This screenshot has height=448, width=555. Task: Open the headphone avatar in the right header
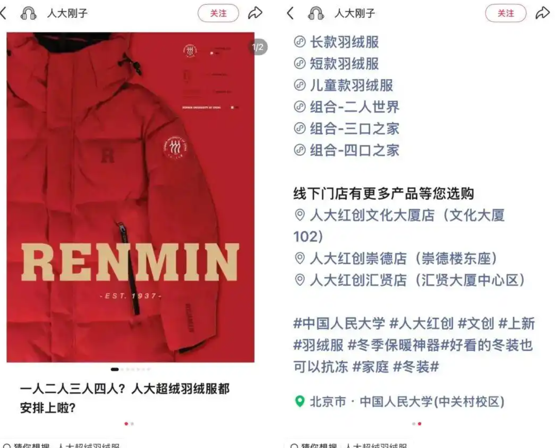pyautogui.click(x=316, y=13)
